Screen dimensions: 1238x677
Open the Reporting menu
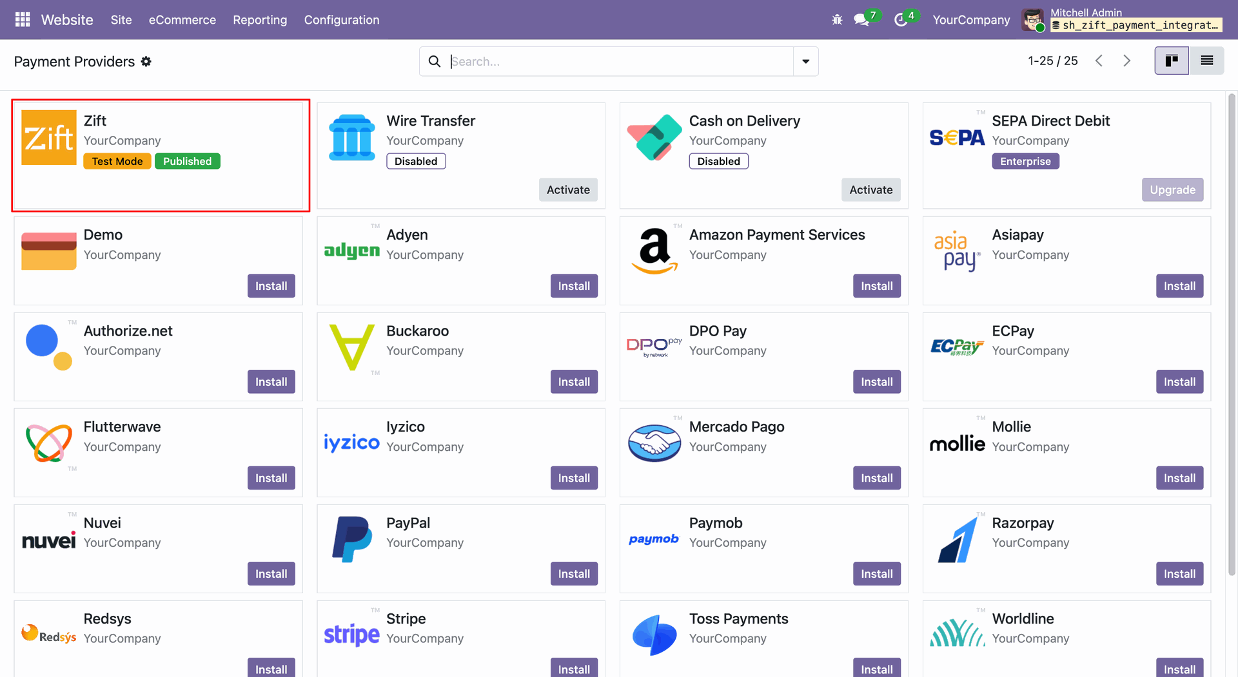click(x=260, y=20)
